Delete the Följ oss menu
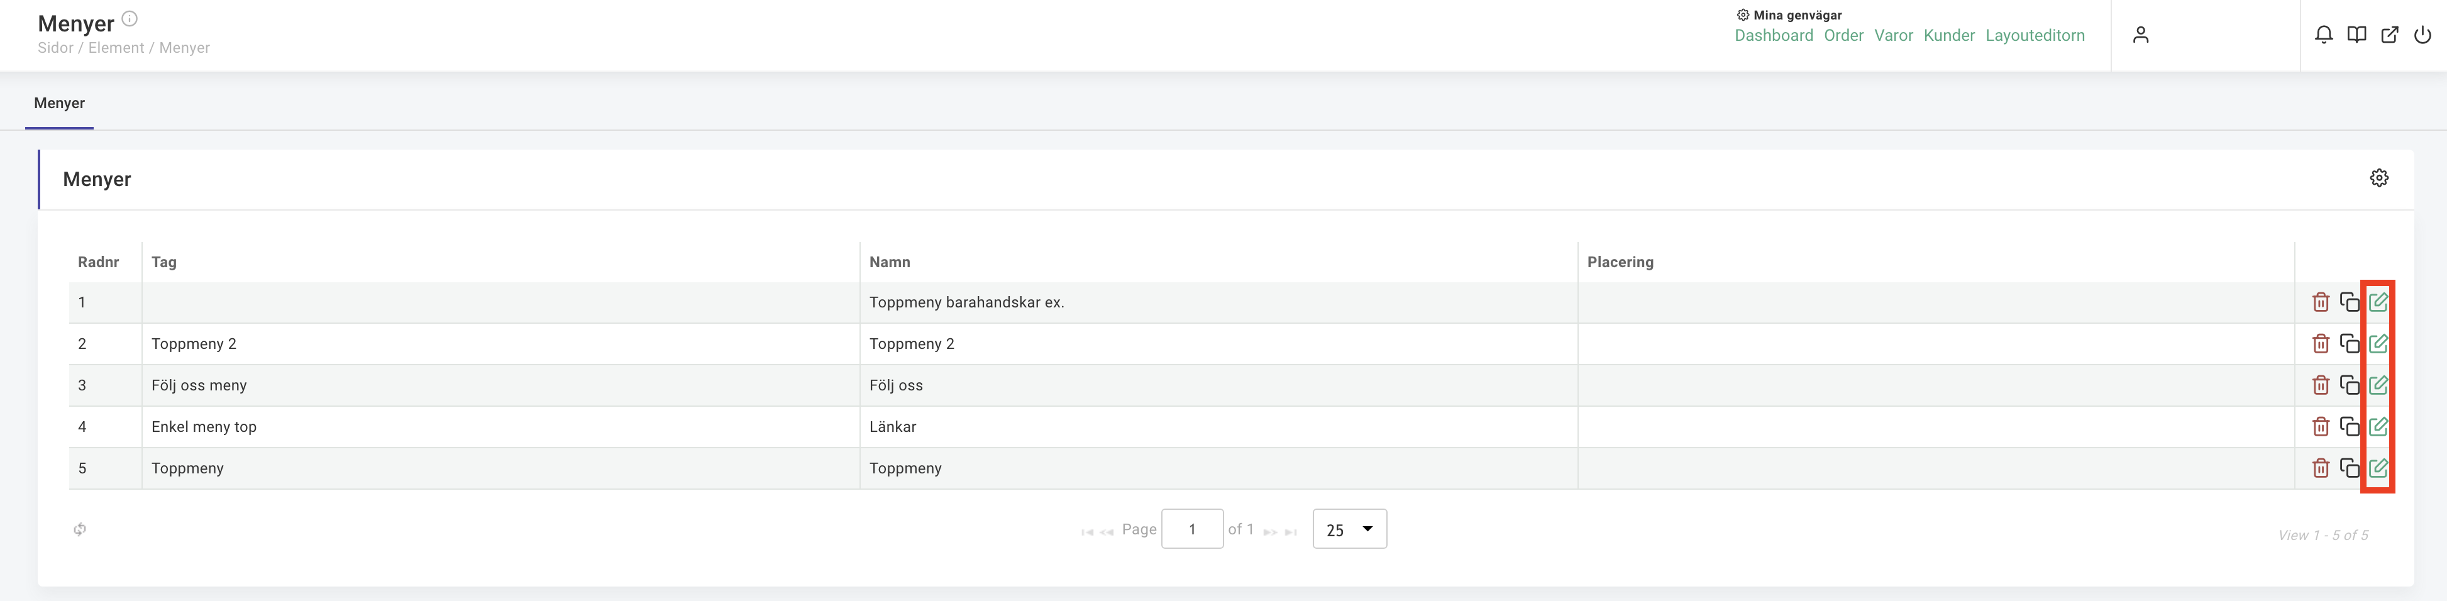Screen dimensions: 2447x601 click(x=2321, y=385)
